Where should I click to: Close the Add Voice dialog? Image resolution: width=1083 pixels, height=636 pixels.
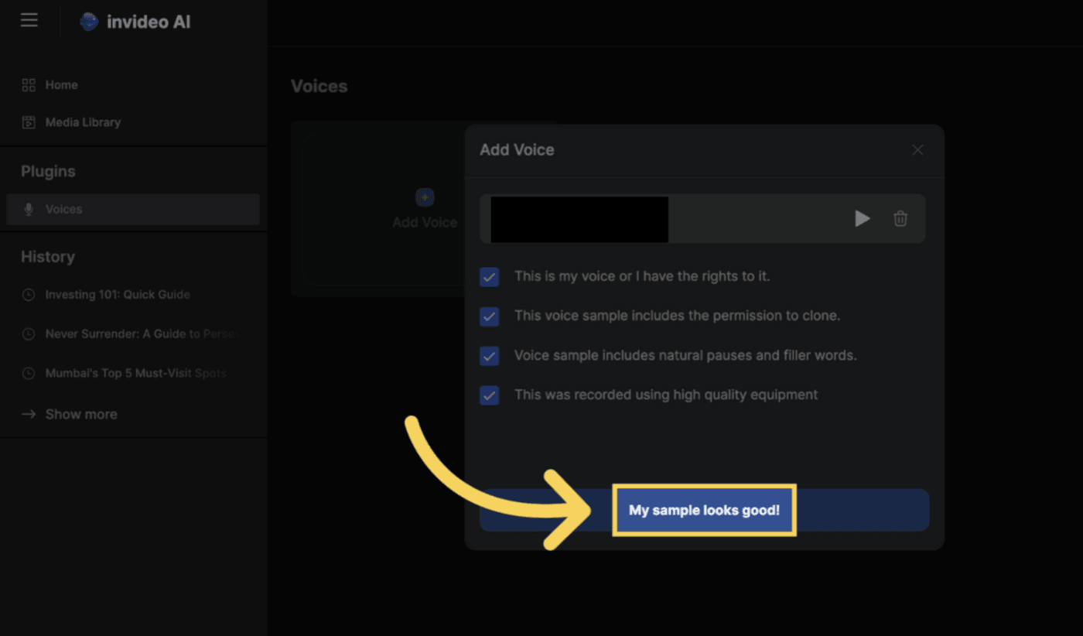pos(917,149)
